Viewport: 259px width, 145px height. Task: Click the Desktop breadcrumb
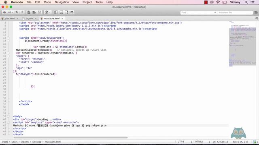click(37, 142)
